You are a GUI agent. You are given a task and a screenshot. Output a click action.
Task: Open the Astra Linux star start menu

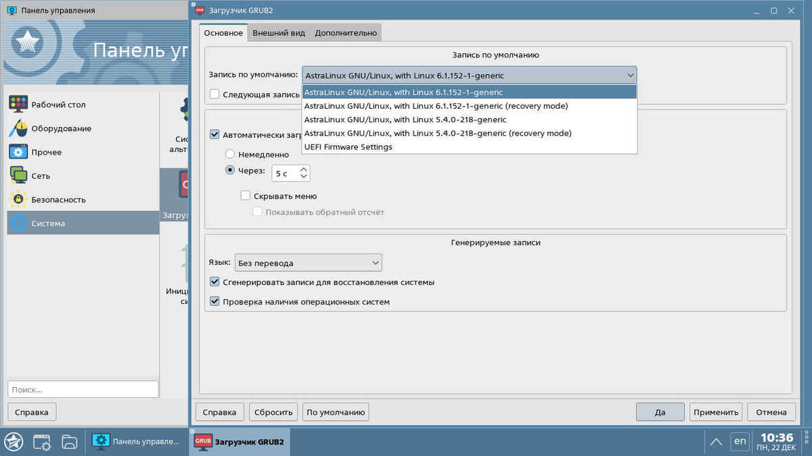14,442
